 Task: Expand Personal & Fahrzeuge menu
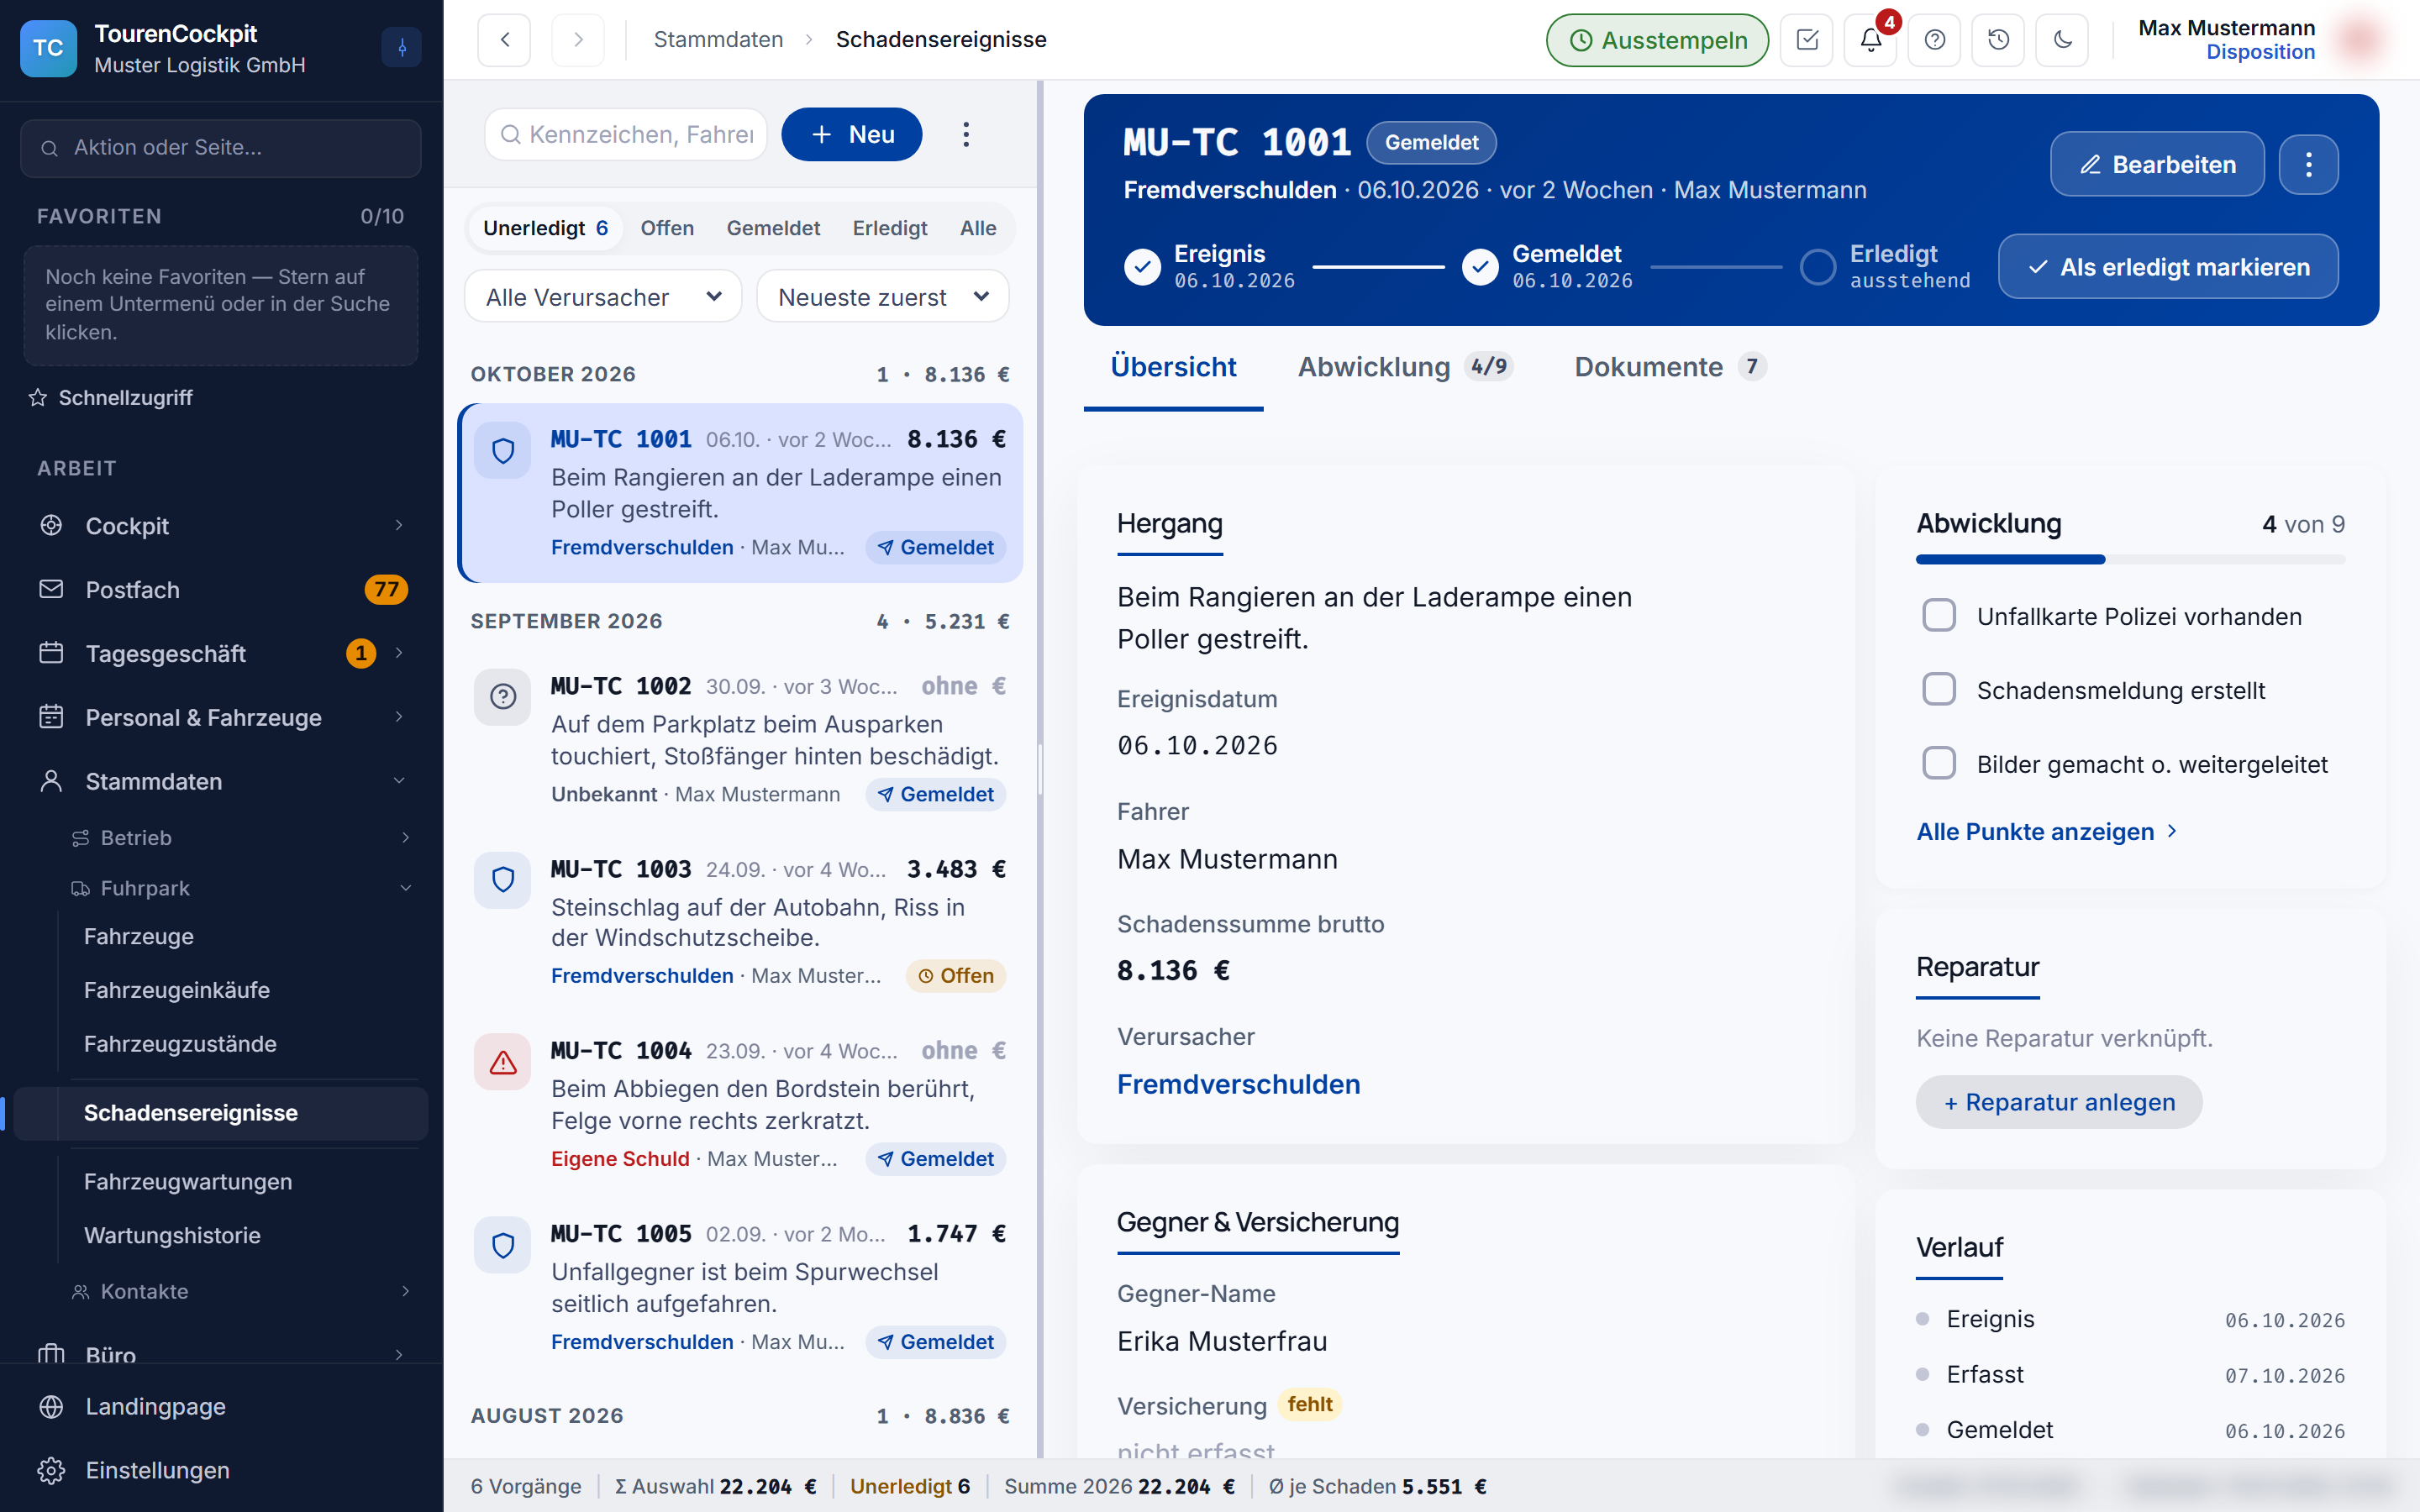(222, 718)
